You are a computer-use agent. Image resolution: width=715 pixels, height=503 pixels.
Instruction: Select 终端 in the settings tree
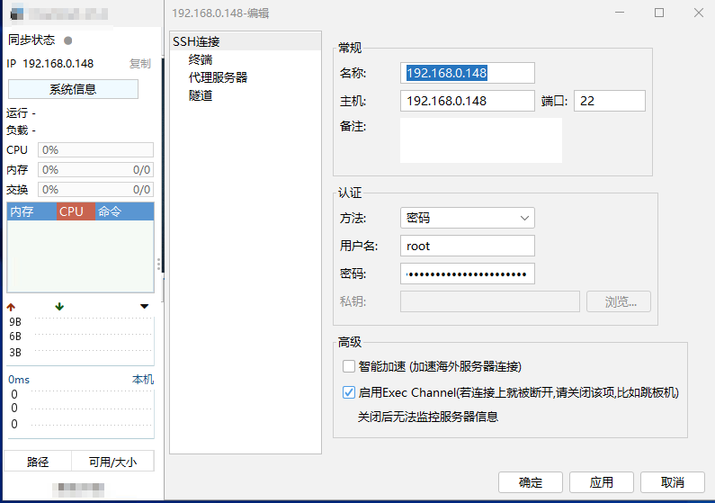[x=201, y=59]
